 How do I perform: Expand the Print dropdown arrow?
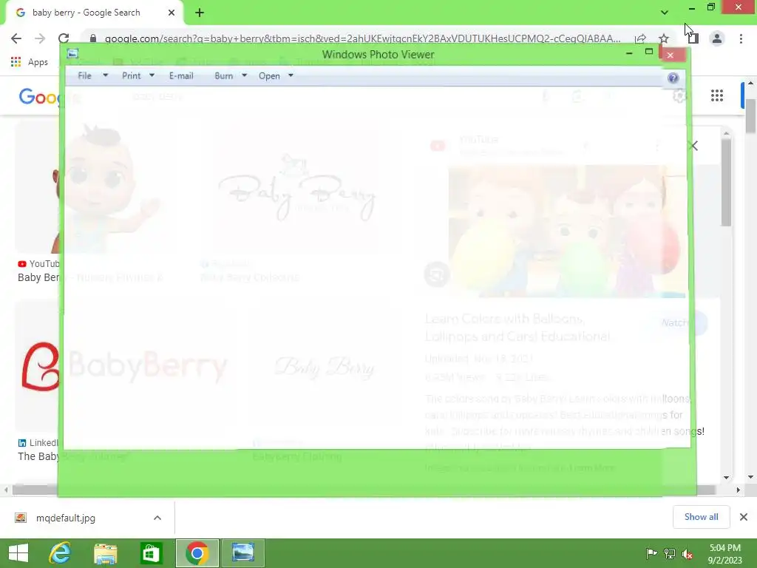click(x=152, y=75)
